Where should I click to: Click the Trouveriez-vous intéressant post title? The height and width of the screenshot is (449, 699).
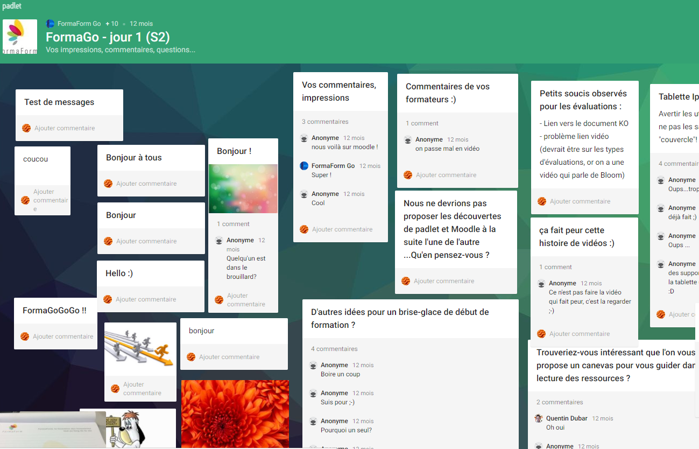tap(617, 366)
